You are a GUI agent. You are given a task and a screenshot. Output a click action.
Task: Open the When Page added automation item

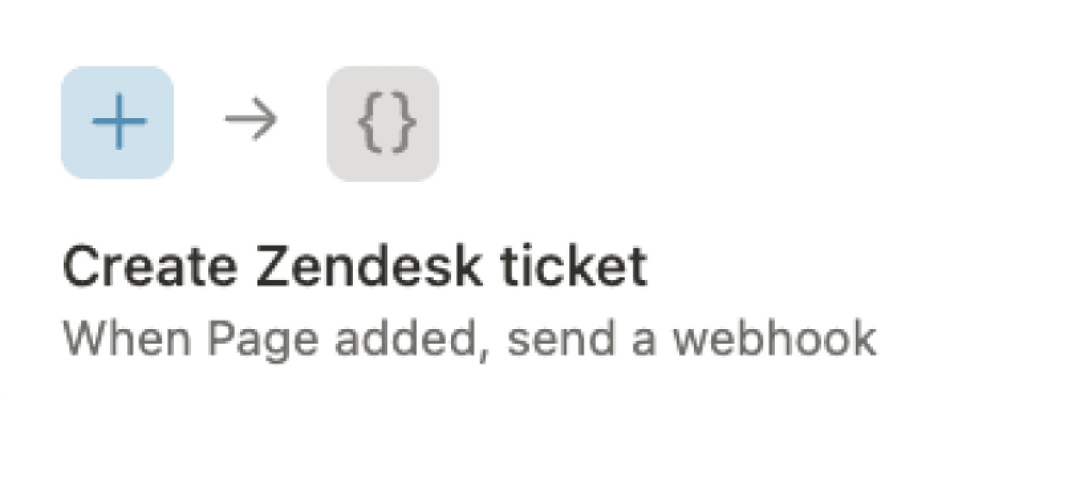(x=471, y=338)
